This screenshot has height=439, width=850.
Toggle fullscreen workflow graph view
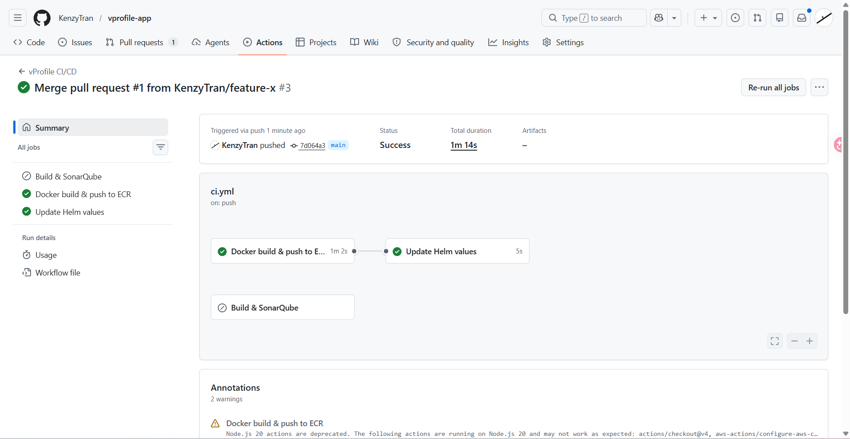(775, 341)
